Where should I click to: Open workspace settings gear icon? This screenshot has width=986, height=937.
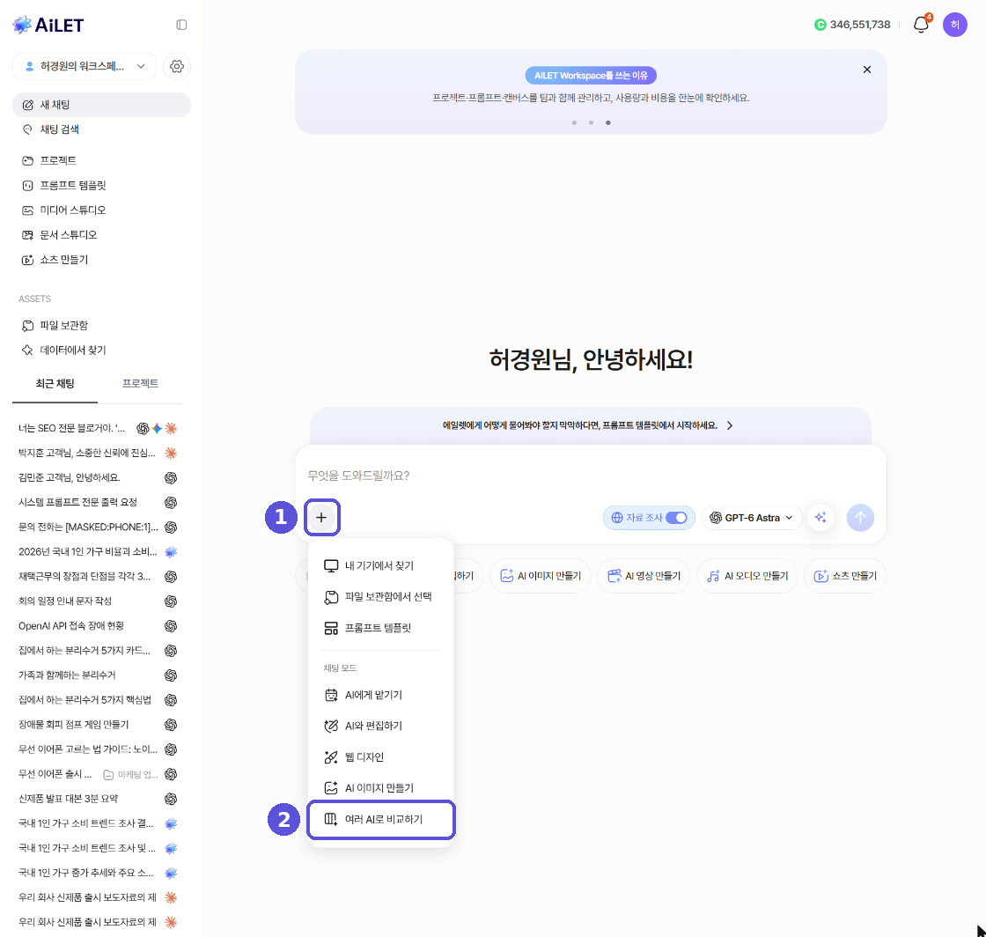click(x=177, y=66)
